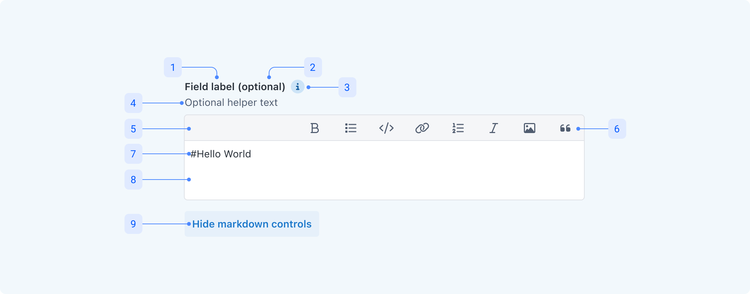Open the info tooltip next to Field label
Image resolution: width=750 pixels, height=294 pixels.
pyautogui.click(x=297, y=87)
